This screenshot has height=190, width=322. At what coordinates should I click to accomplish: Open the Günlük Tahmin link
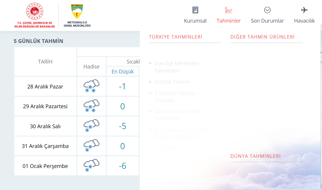click(172, 82)
